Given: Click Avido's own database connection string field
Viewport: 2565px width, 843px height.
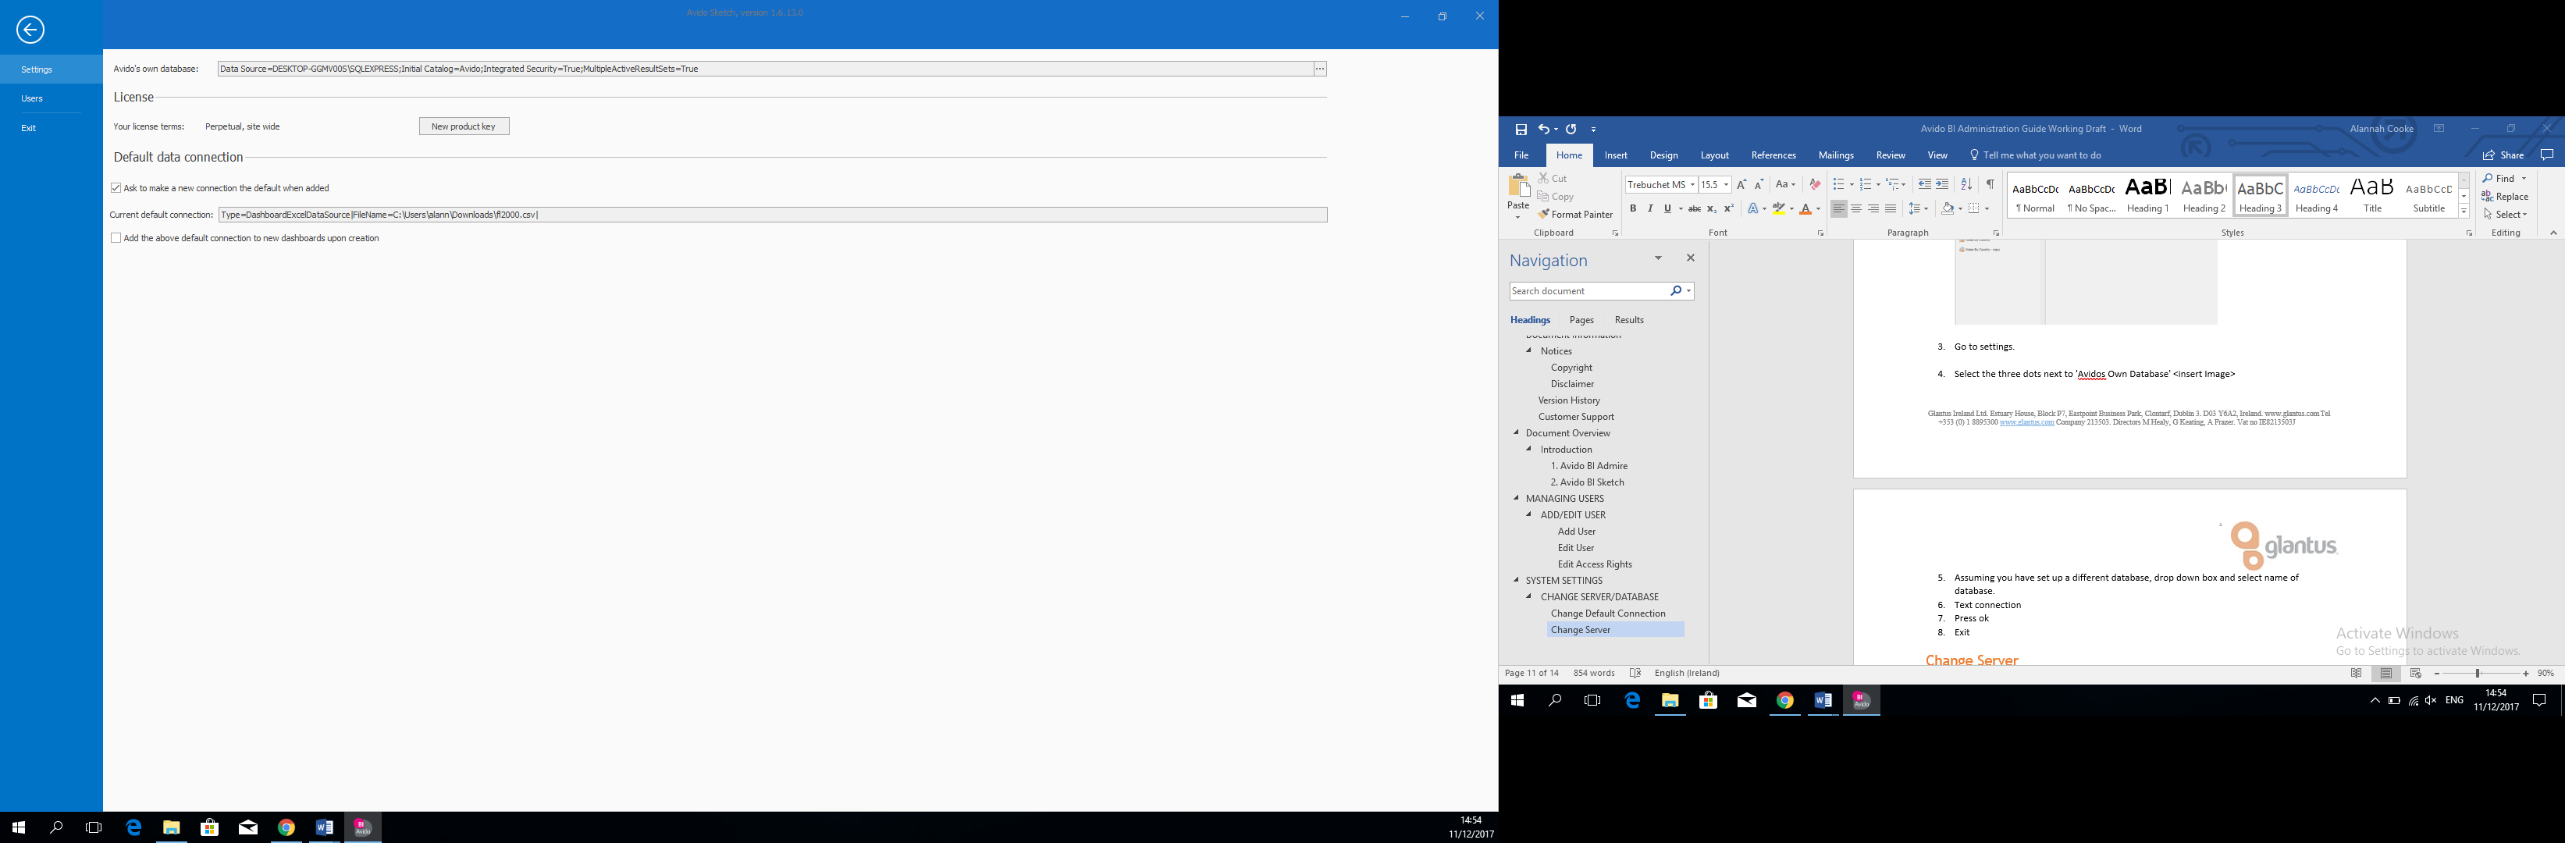Looking at the screenshot, I should pos(765,69).
